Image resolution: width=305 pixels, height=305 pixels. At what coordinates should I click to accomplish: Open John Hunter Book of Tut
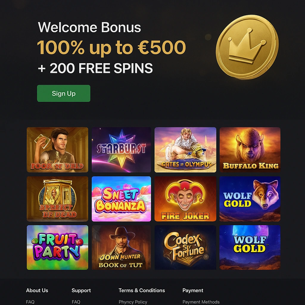pos(121,247)
